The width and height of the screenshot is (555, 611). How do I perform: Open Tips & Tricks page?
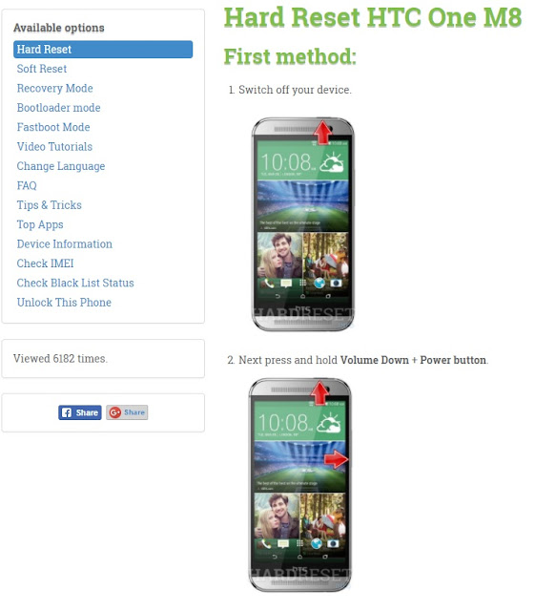[50, 205]
